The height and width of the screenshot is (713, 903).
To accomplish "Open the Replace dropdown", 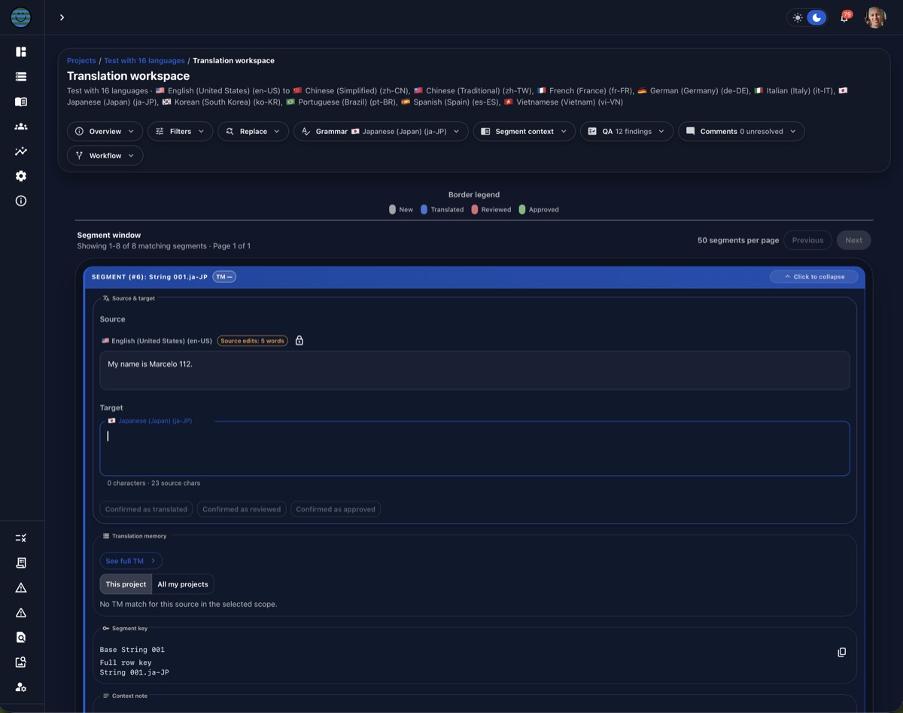I will click(253, 131).
